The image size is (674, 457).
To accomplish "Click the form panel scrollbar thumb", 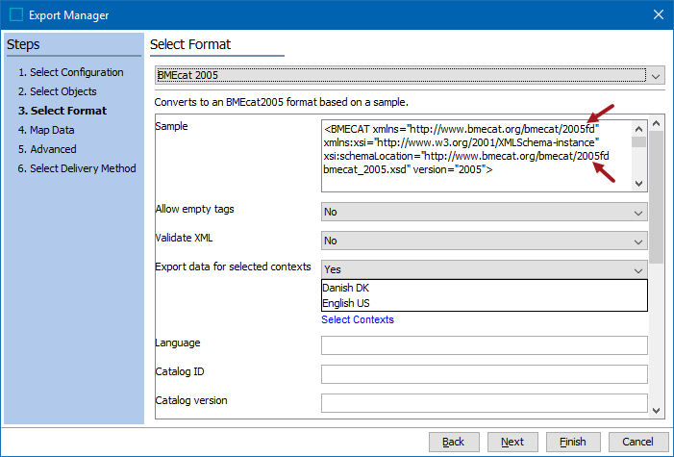I will tap(657, 197).
